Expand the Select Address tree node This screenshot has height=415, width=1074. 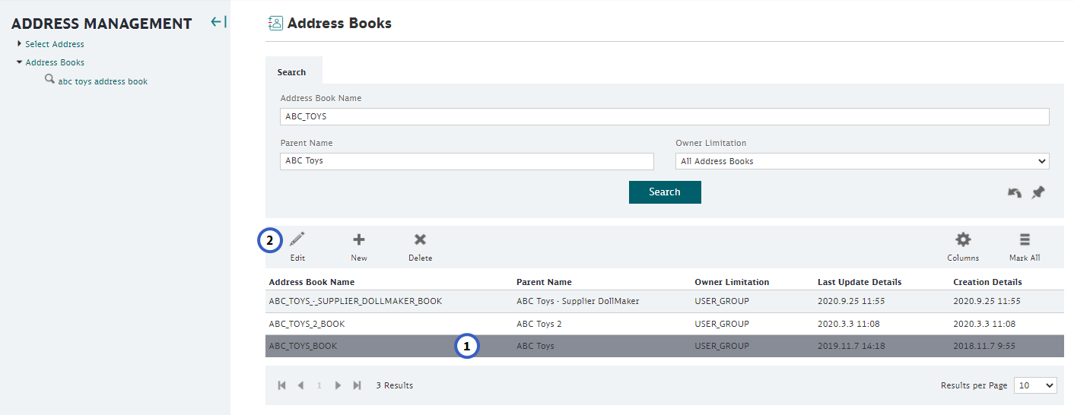tap(20, 44)
